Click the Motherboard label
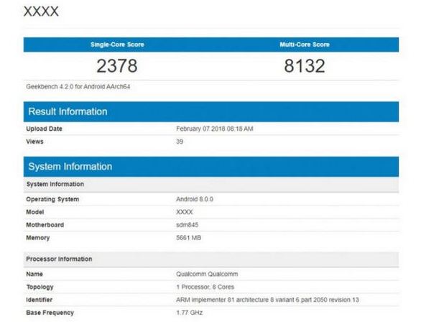This screenshot has height=322, width=426. (45, 225)
